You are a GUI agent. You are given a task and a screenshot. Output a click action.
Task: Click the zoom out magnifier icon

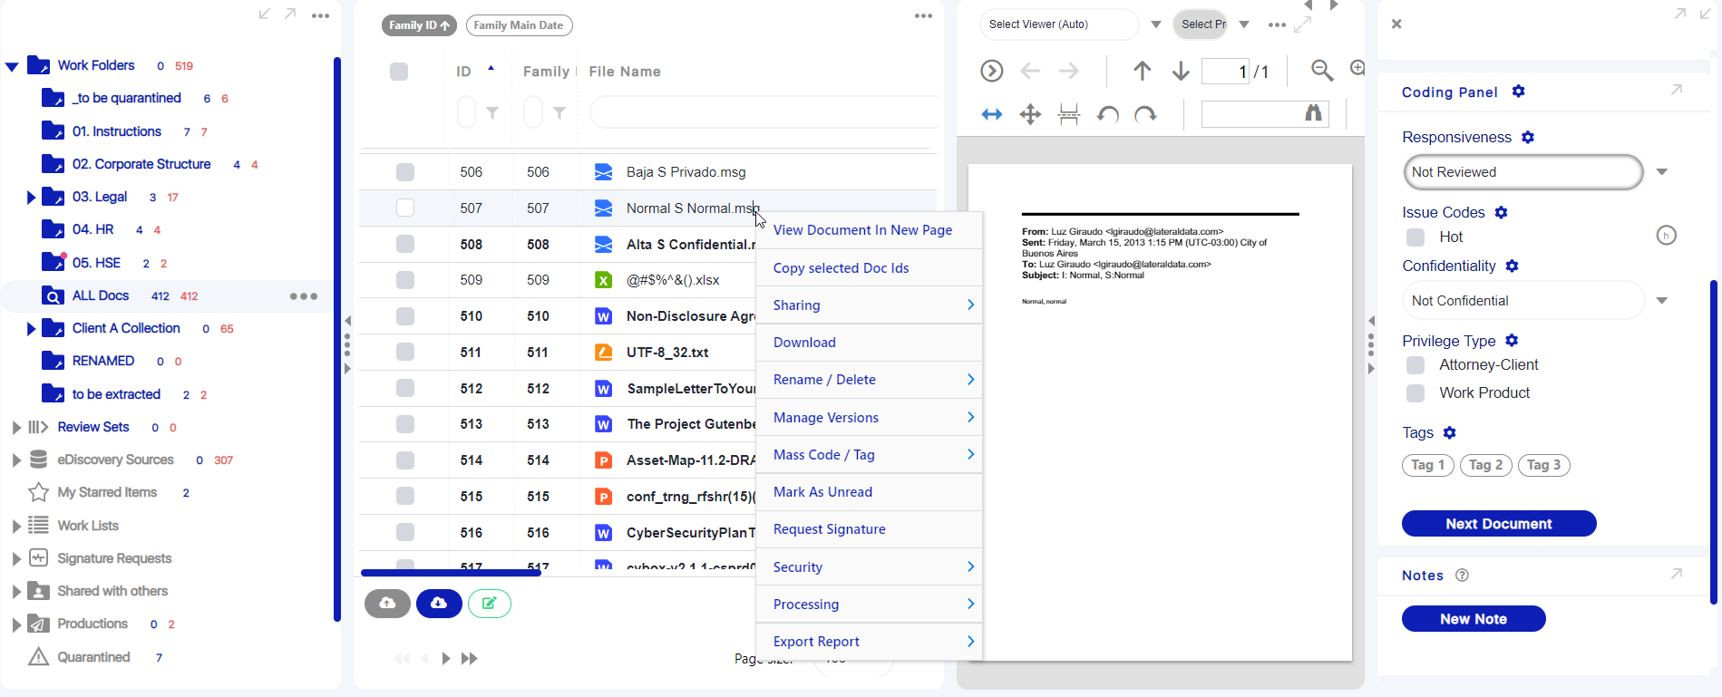coord(1322,70)
